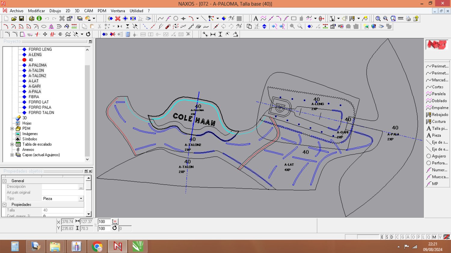Click the horizontal dimension measurement icon

click(213, 34)
